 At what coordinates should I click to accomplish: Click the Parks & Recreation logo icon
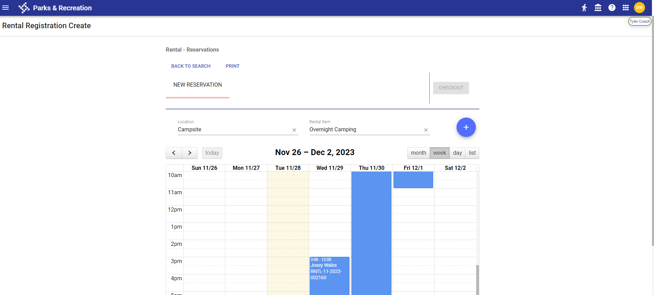(x=24, y=8)
